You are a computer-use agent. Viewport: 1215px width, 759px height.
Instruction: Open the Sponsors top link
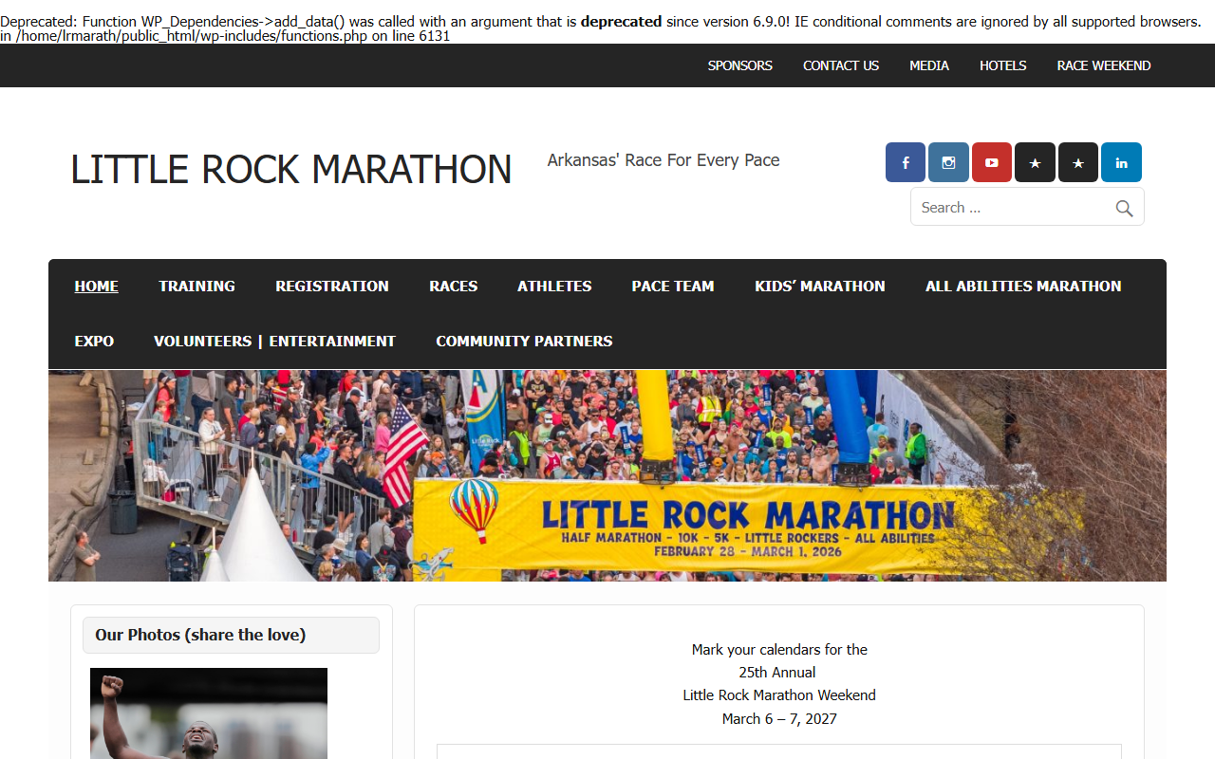pos(740,65)
